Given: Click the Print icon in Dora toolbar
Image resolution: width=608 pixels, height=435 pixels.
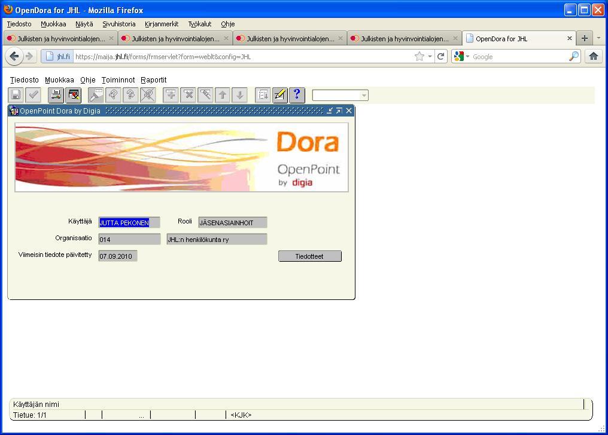Looking at the screenshot, I should tap(56, 95).
